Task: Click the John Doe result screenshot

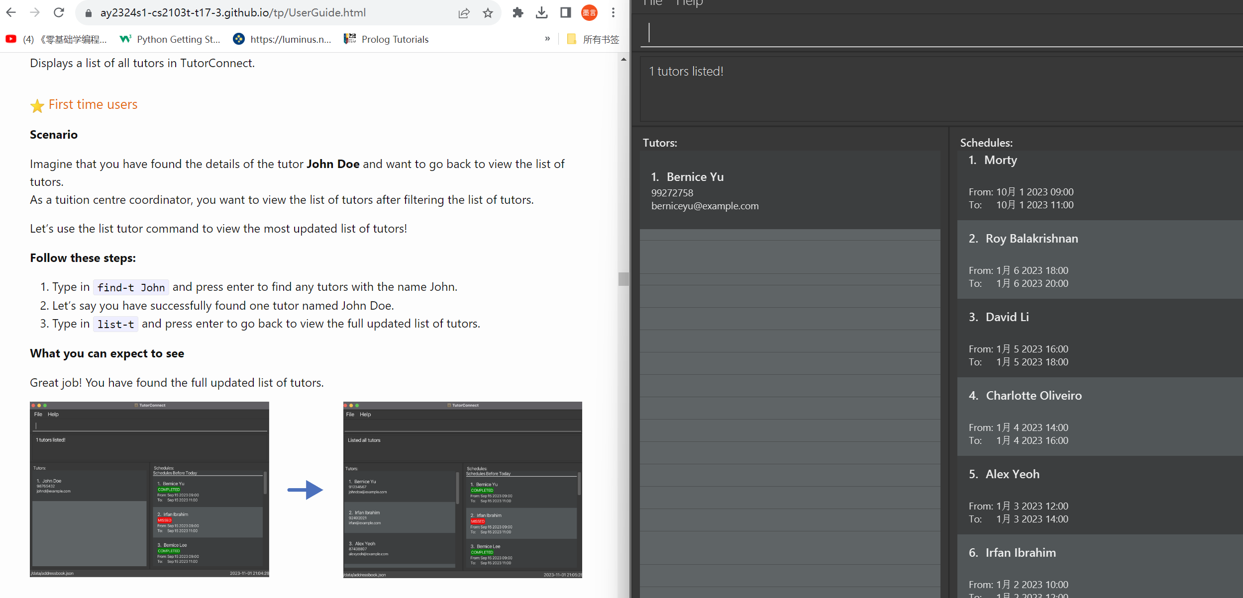Action: pyautogui.click(x=149, y=489)
